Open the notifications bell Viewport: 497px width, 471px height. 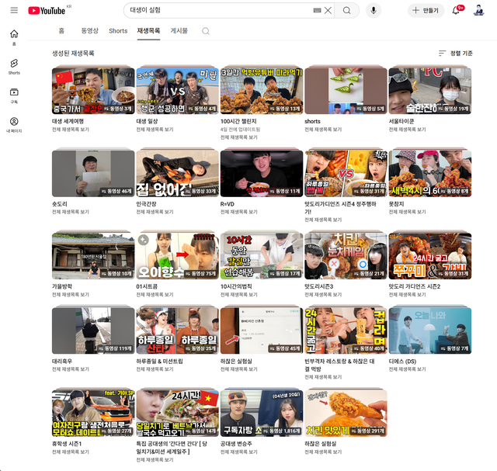pos(456,10)
